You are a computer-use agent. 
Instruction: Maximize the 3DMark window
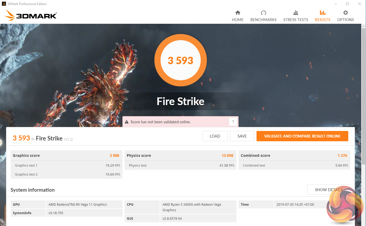[347, 4]
